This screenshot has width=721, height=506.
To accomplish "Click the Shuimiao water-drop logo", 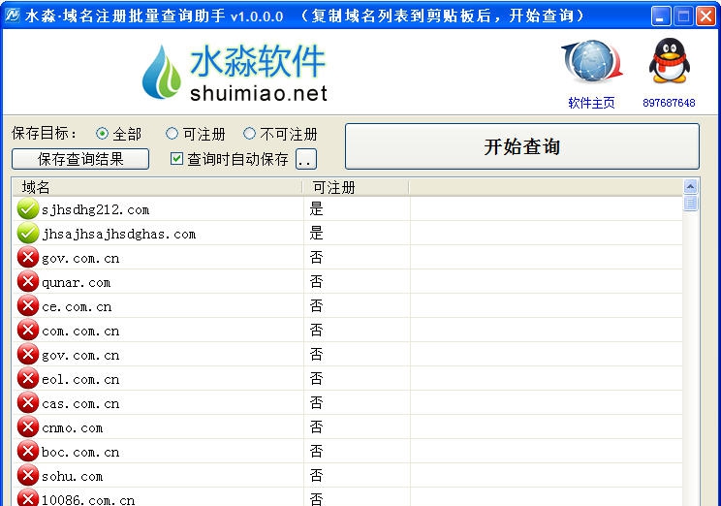I will point(161,72).
